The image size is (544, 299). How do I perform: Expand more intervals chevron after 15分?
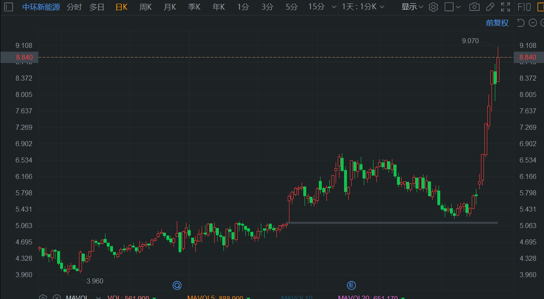[334, 7]
